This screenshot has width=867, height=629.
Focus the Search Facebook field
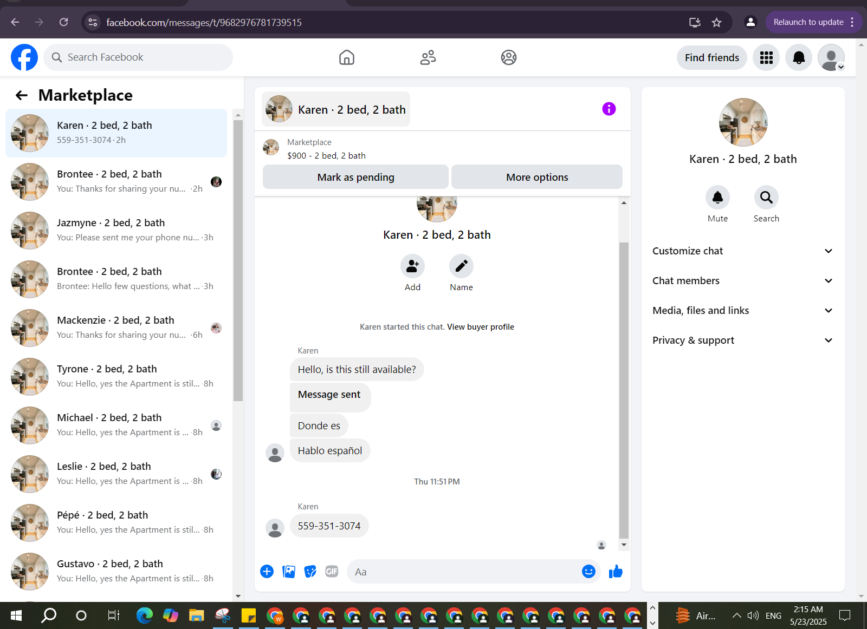tap(138, 57)
